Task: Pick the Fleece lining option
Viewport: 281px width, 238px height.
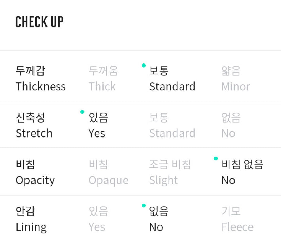Action: (237, 219)
